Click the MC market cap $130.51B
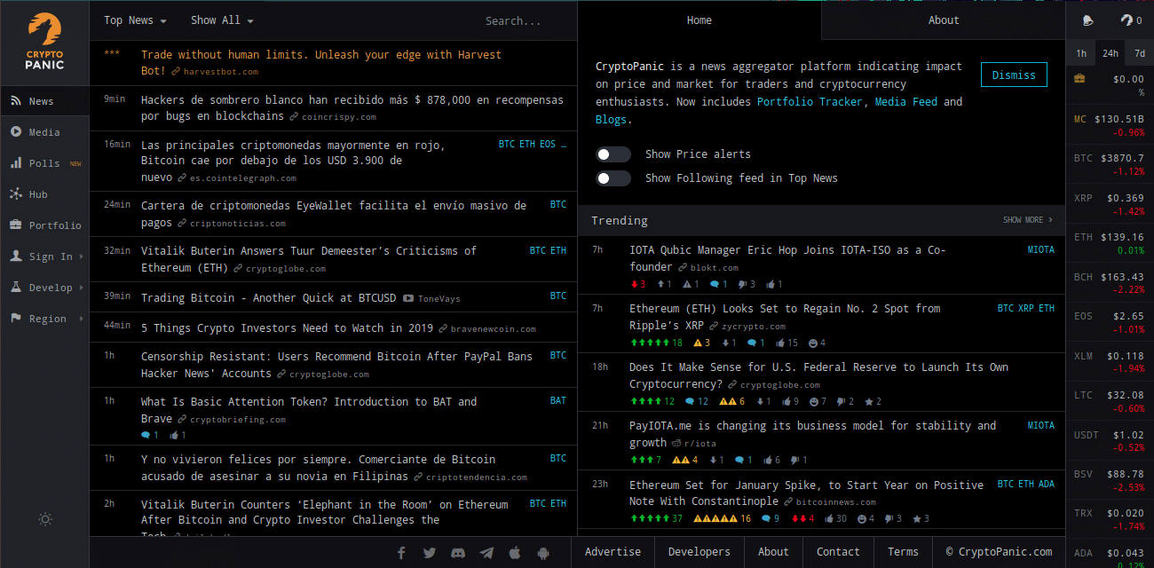The image size is (1154, 568). click(1110, 126)
